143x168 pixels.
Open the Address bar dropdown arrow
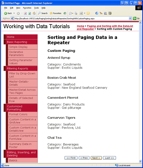click(x=130, y=18)
